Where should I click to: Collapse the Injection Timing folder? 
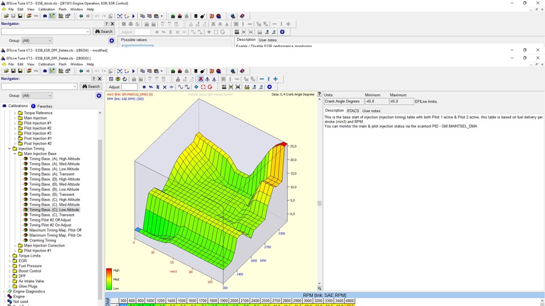point(10,148)
